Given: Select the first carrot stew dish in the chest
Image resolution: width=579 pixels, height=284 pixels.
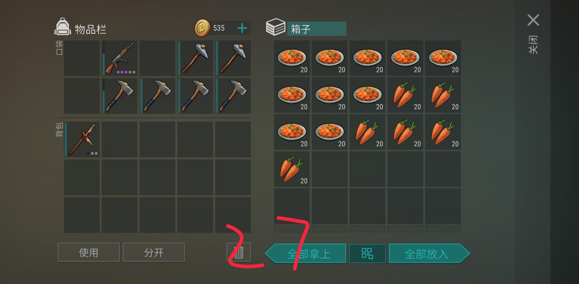Looking at the screenshot, I should point(292,58).
